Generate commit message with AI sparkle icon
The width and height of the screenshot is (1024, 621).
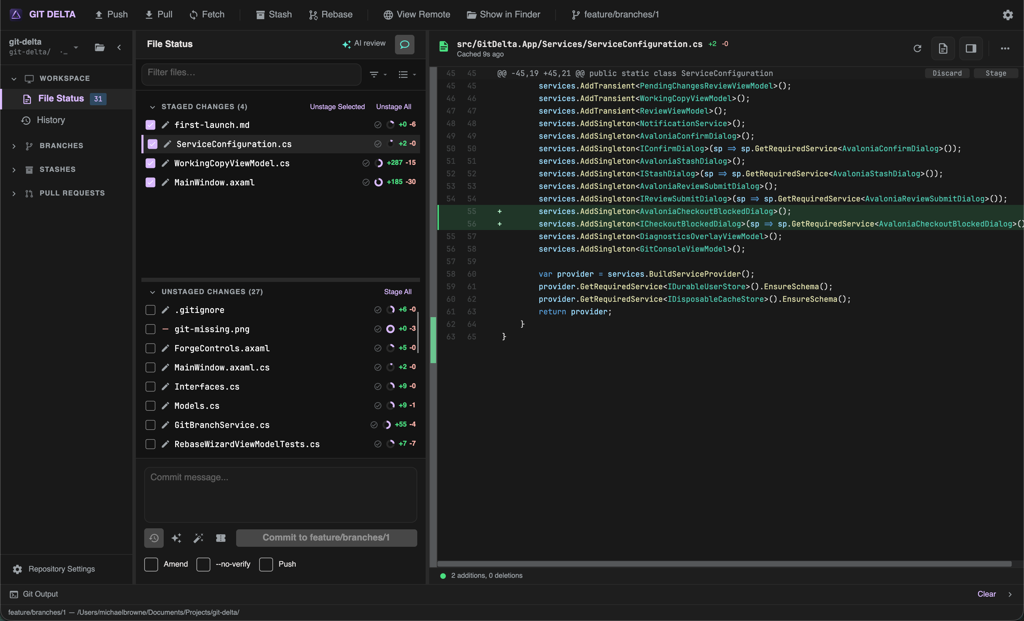click(176, 538)
